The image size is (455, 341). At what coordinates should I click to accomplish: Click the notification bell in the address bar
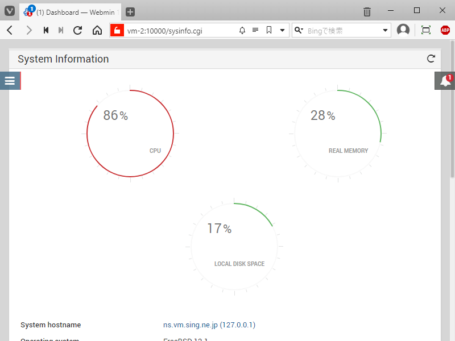[242, 30]
